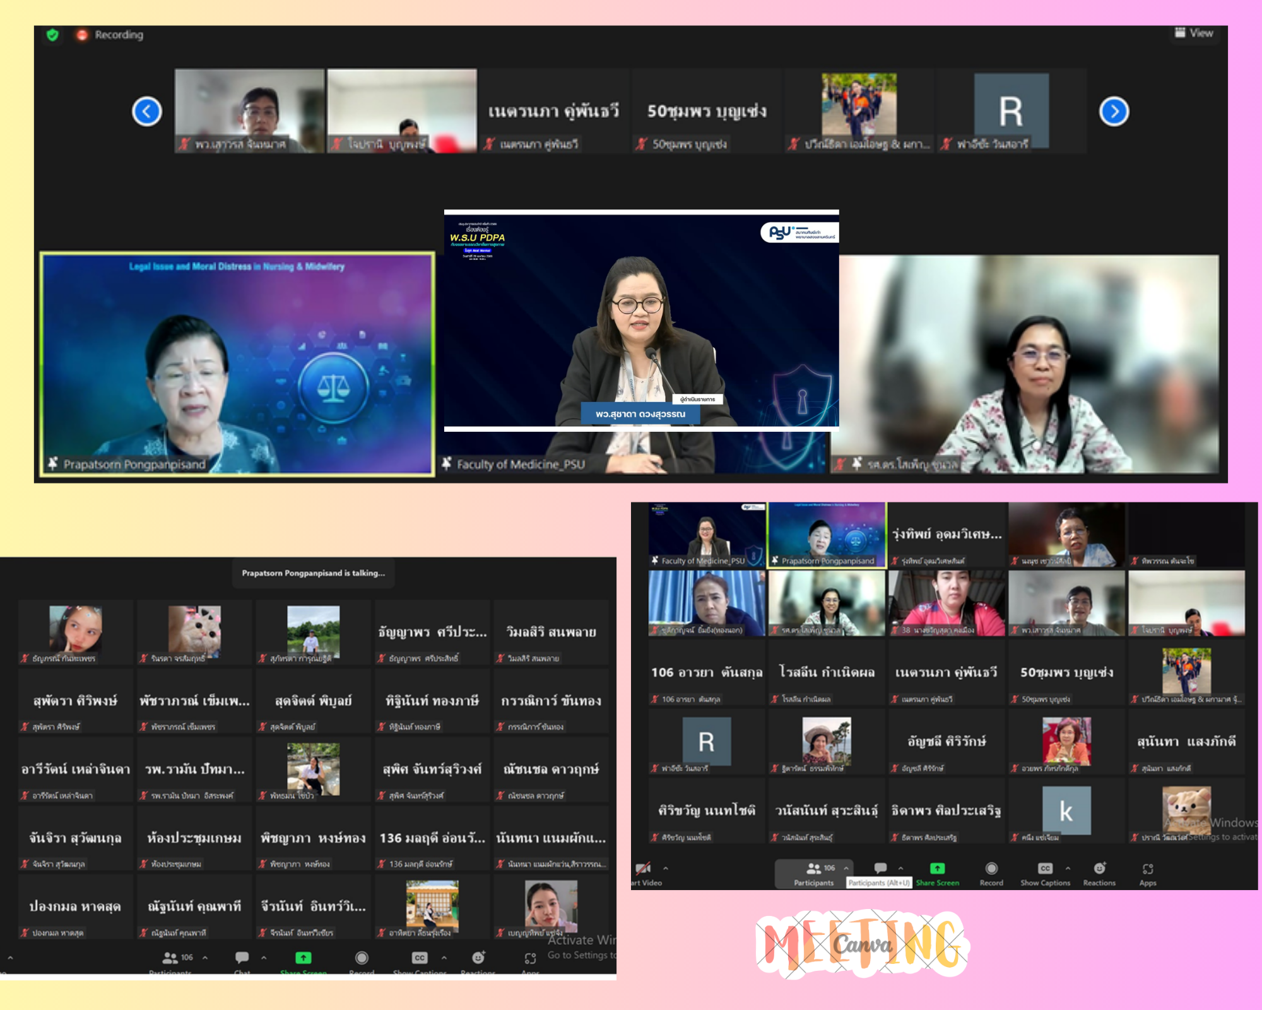
Task: Select the 'เนตรนภา คู่พันธวี' tile in top strip
Action: tap(553, 111)
